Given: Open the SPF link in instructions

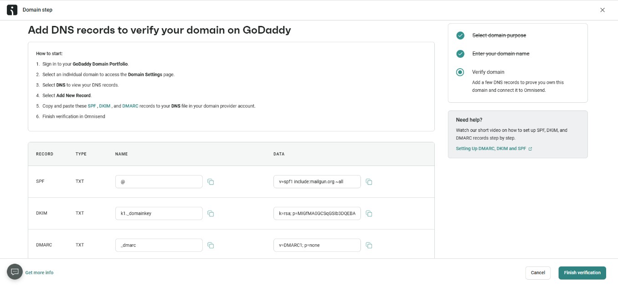Looking at the screenshot, I should [x=92, y=106].
